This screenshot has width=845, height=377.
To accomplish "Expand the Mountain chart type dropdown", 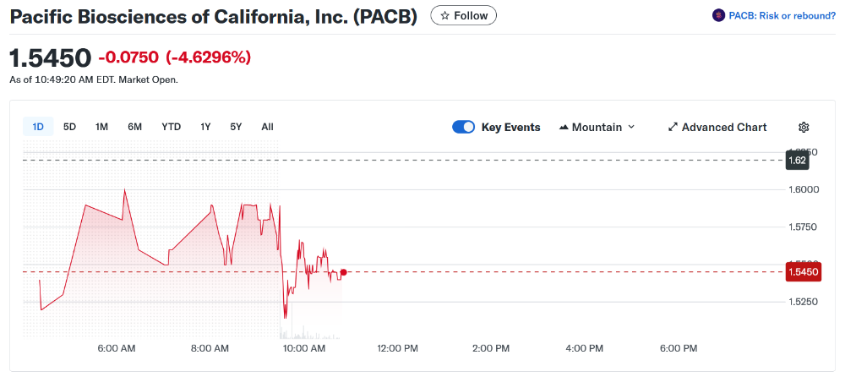I will 630,127.
